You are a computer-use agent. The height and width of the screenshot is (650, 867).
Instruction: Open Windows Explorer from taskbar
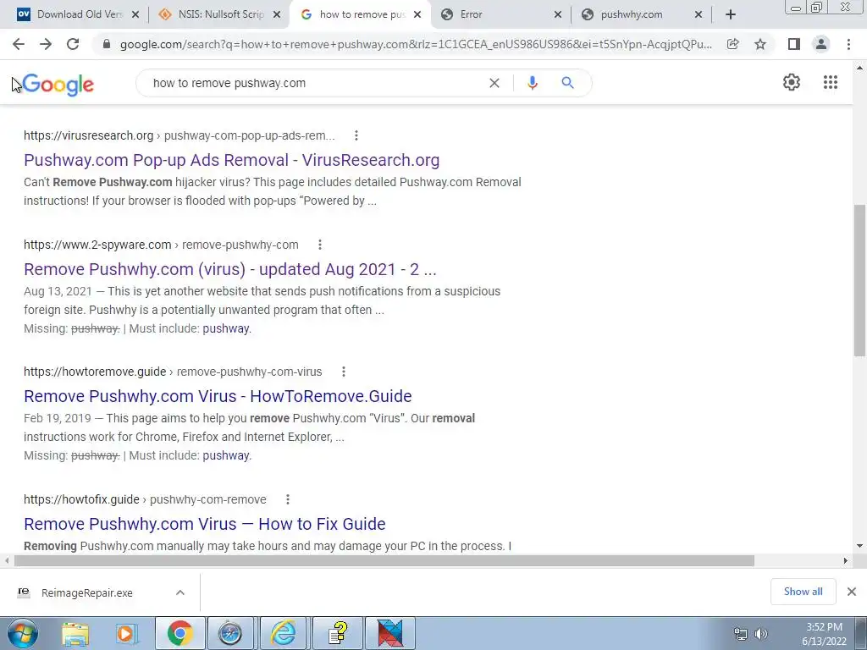point(75,634)
